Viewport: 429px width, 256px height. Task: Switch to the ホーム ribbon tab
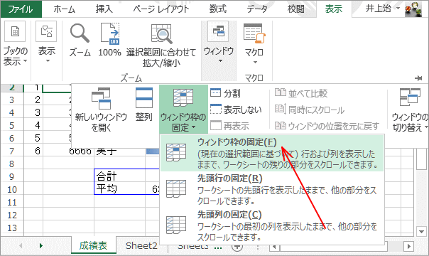click(65, 9)
